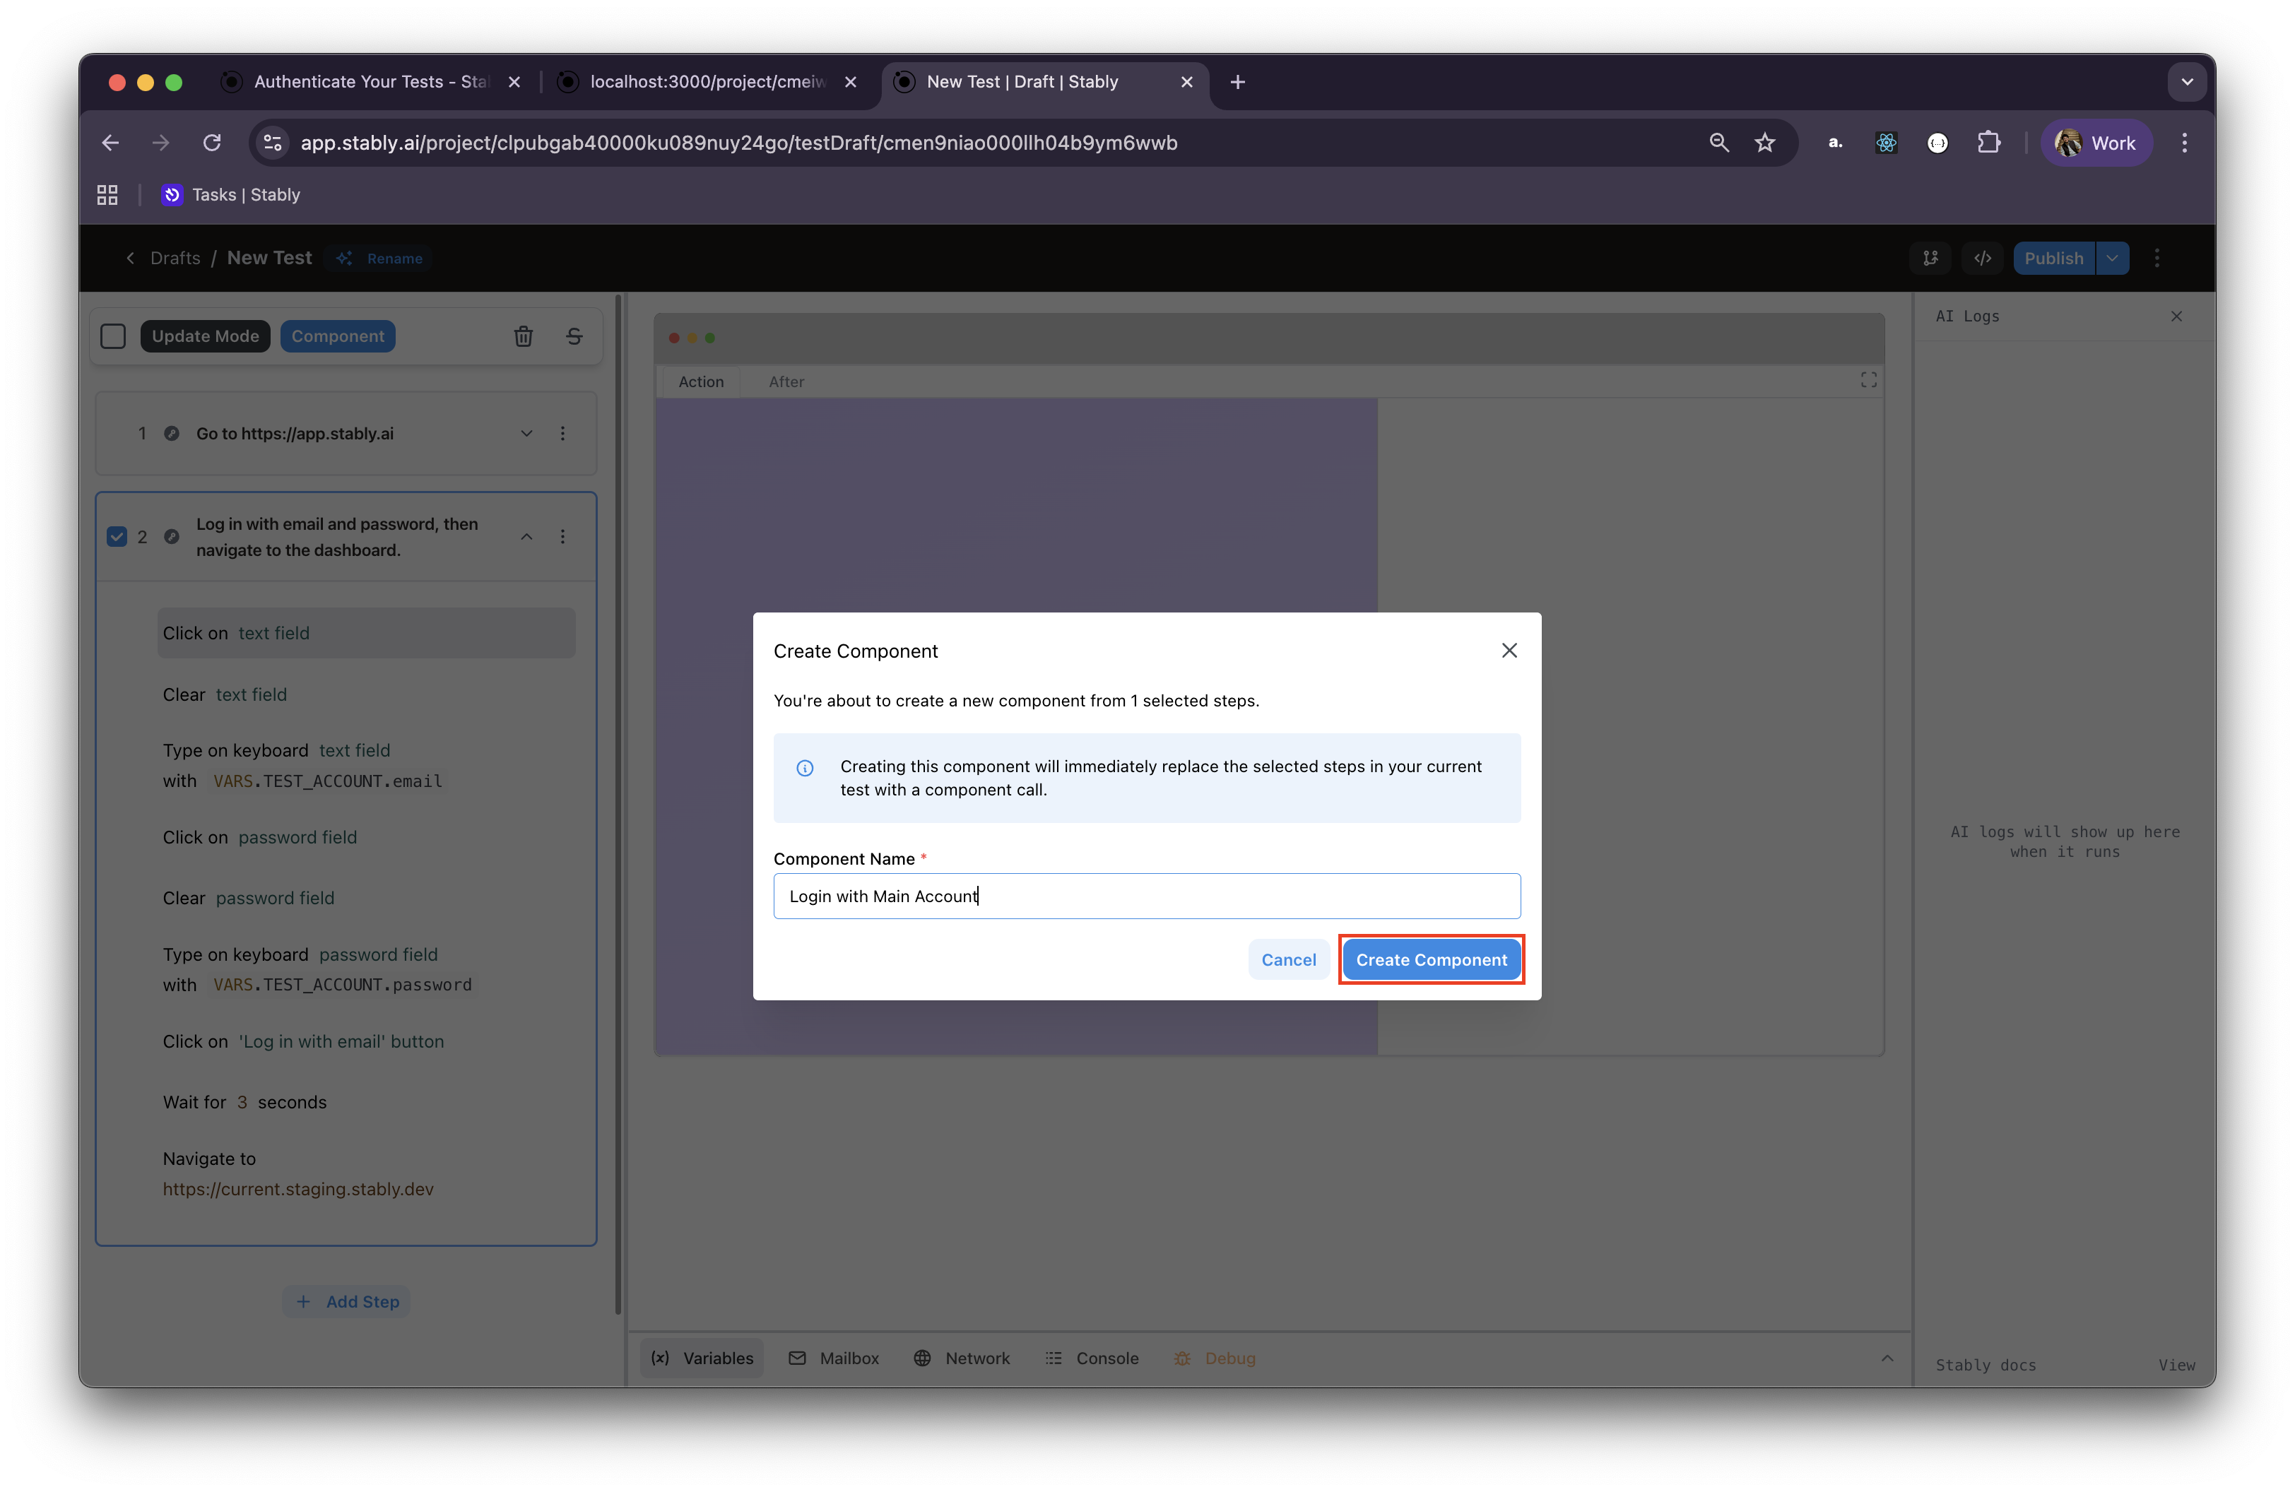The image size is (2295, 1492).
Task: Click the site information icon in address bar
Action: point(273,143)
